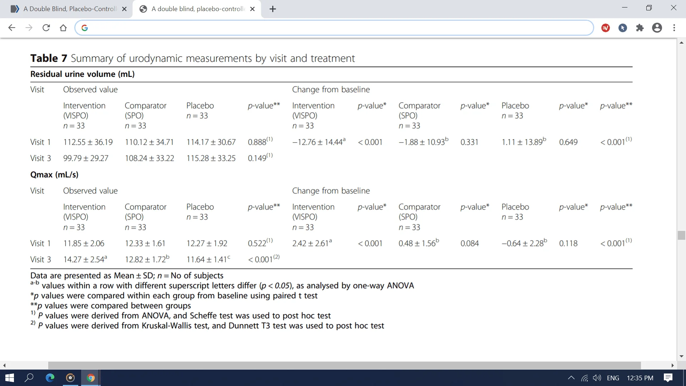Click the ENG language indicator
Viewport: 686px width, 386px height.
(x=613, y=378)
